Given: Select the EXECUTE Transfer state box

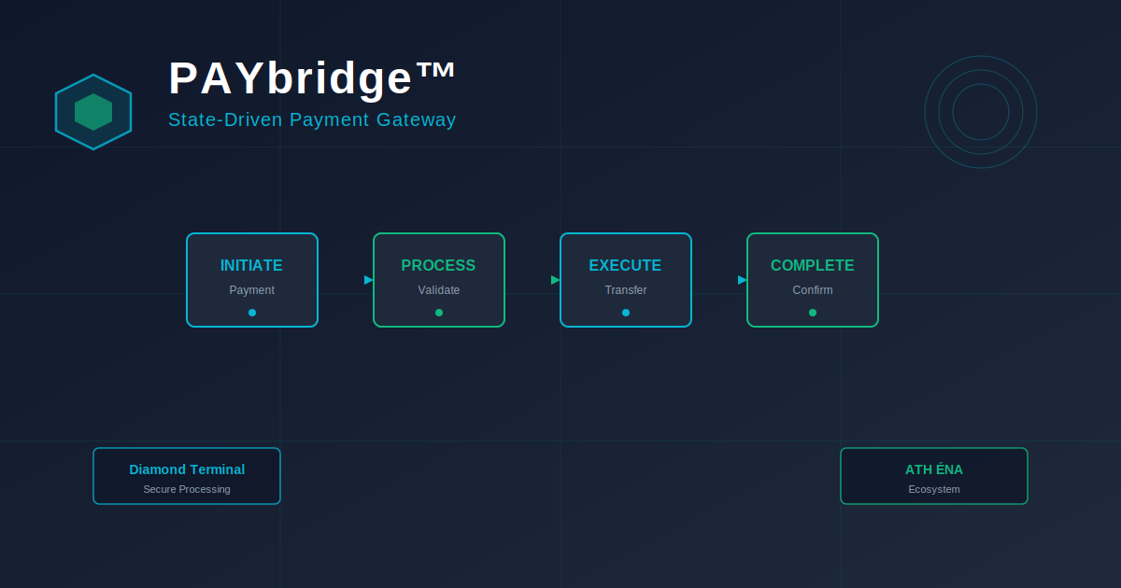Looking at the screenshot, I should [x=626, y=280].
